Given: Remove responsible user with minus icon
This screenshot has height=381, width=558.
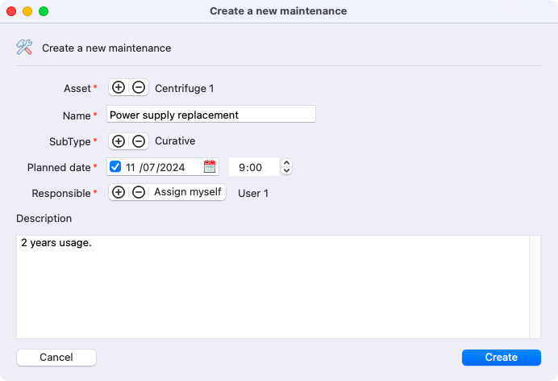Looking at the screenshot, I should click(139, 192).
